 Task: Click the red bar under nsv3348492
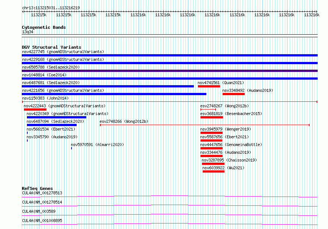coord(233,94)
